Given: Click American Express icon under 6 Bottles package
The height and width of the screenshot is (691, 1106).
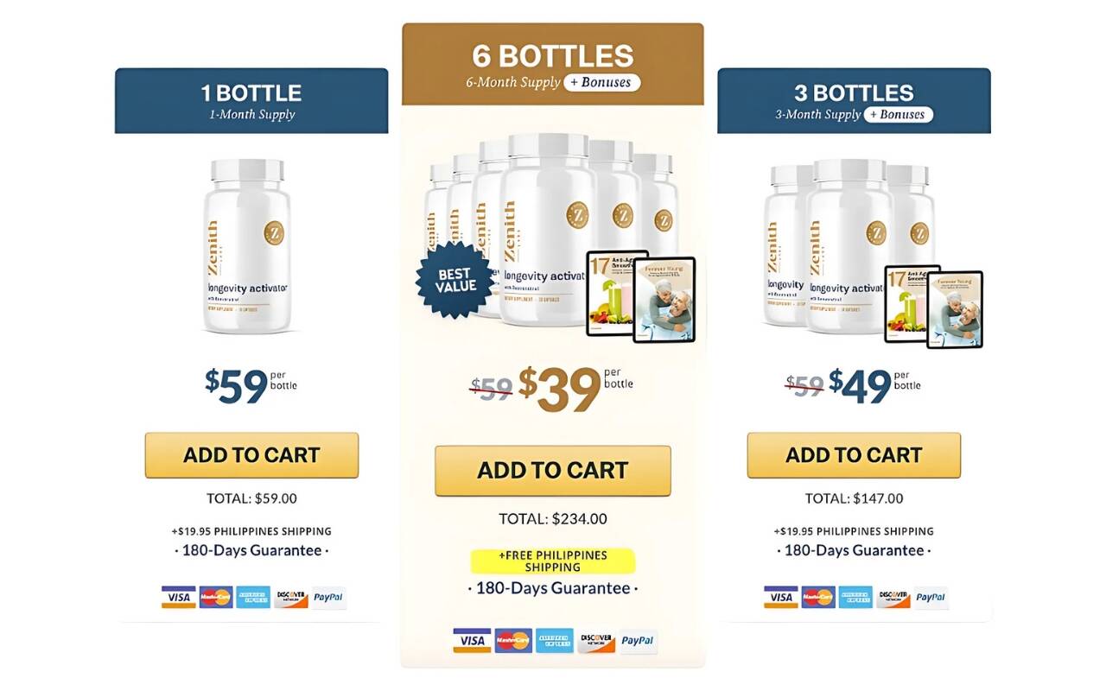Looking at the screenshot, I should coord(554,641).
